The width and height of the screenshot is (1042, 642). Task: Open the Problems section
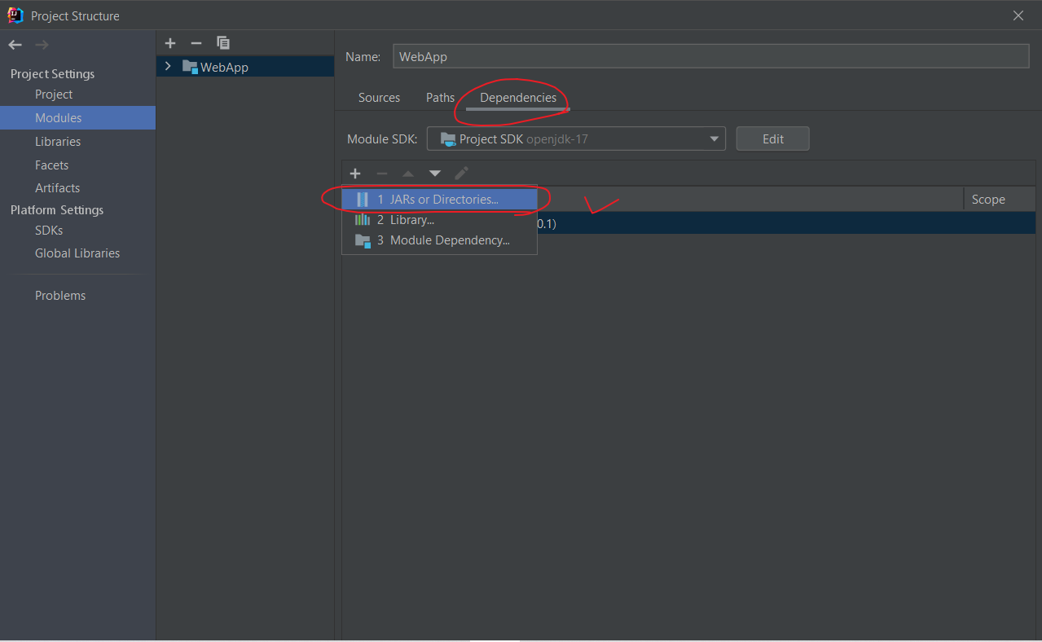[60, 296]
